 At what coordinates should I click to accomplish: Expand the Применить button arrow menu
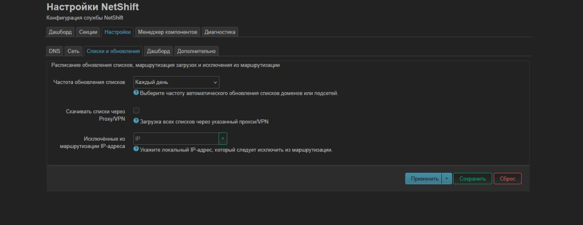pyautogui.click(x=446, y=179)
